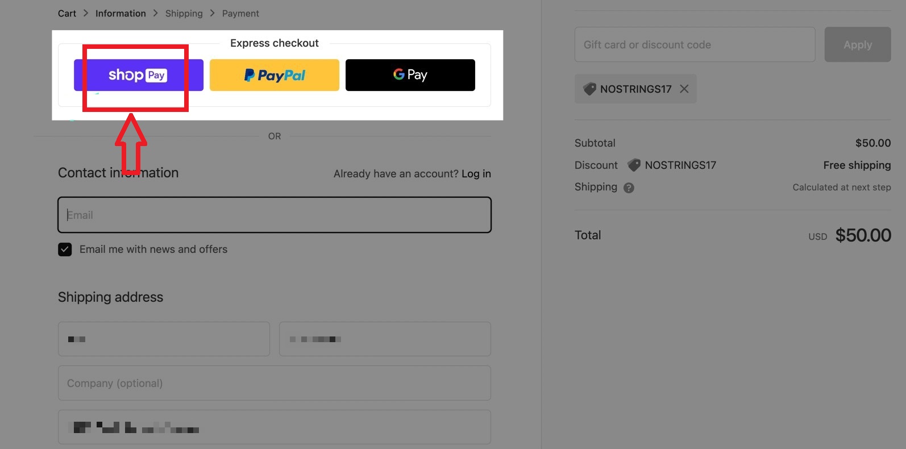This screenshot has height=449, width=906.
Task: Select the last name field
Action: tap(385, 339)
